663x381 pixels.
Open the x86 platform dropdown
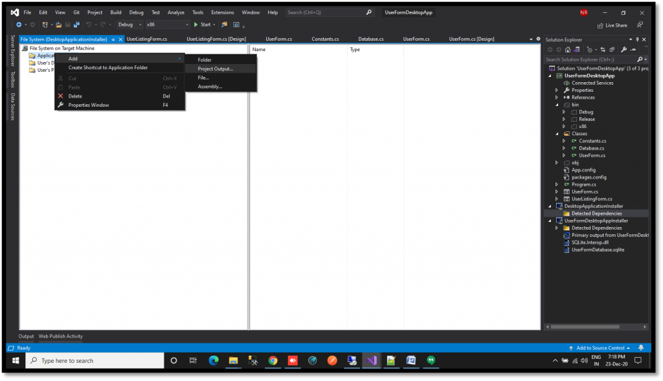[x=187, y=26]
